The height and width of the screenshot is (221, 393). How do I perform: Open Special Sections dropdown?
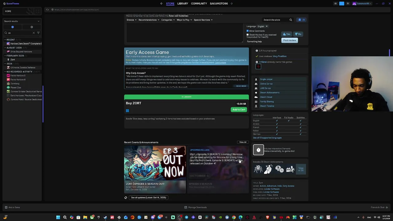pyautogui.click(x=203, y=20)
